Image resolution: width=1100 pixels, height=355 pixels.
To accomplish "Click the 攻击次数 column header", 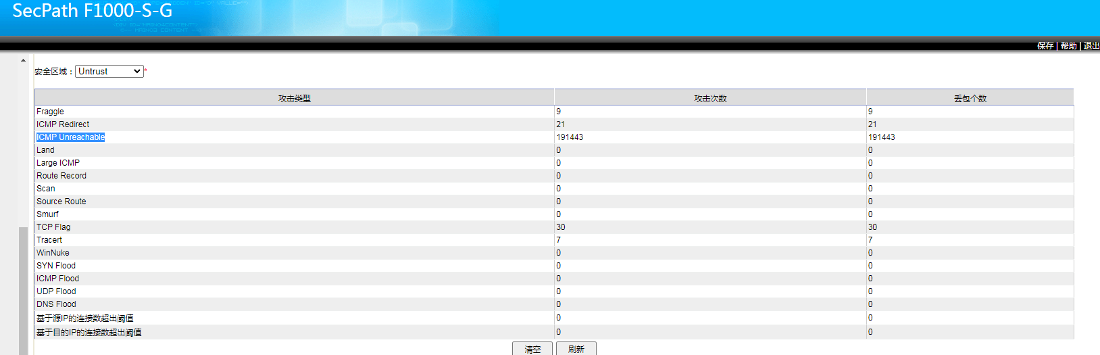I will 710,98.
